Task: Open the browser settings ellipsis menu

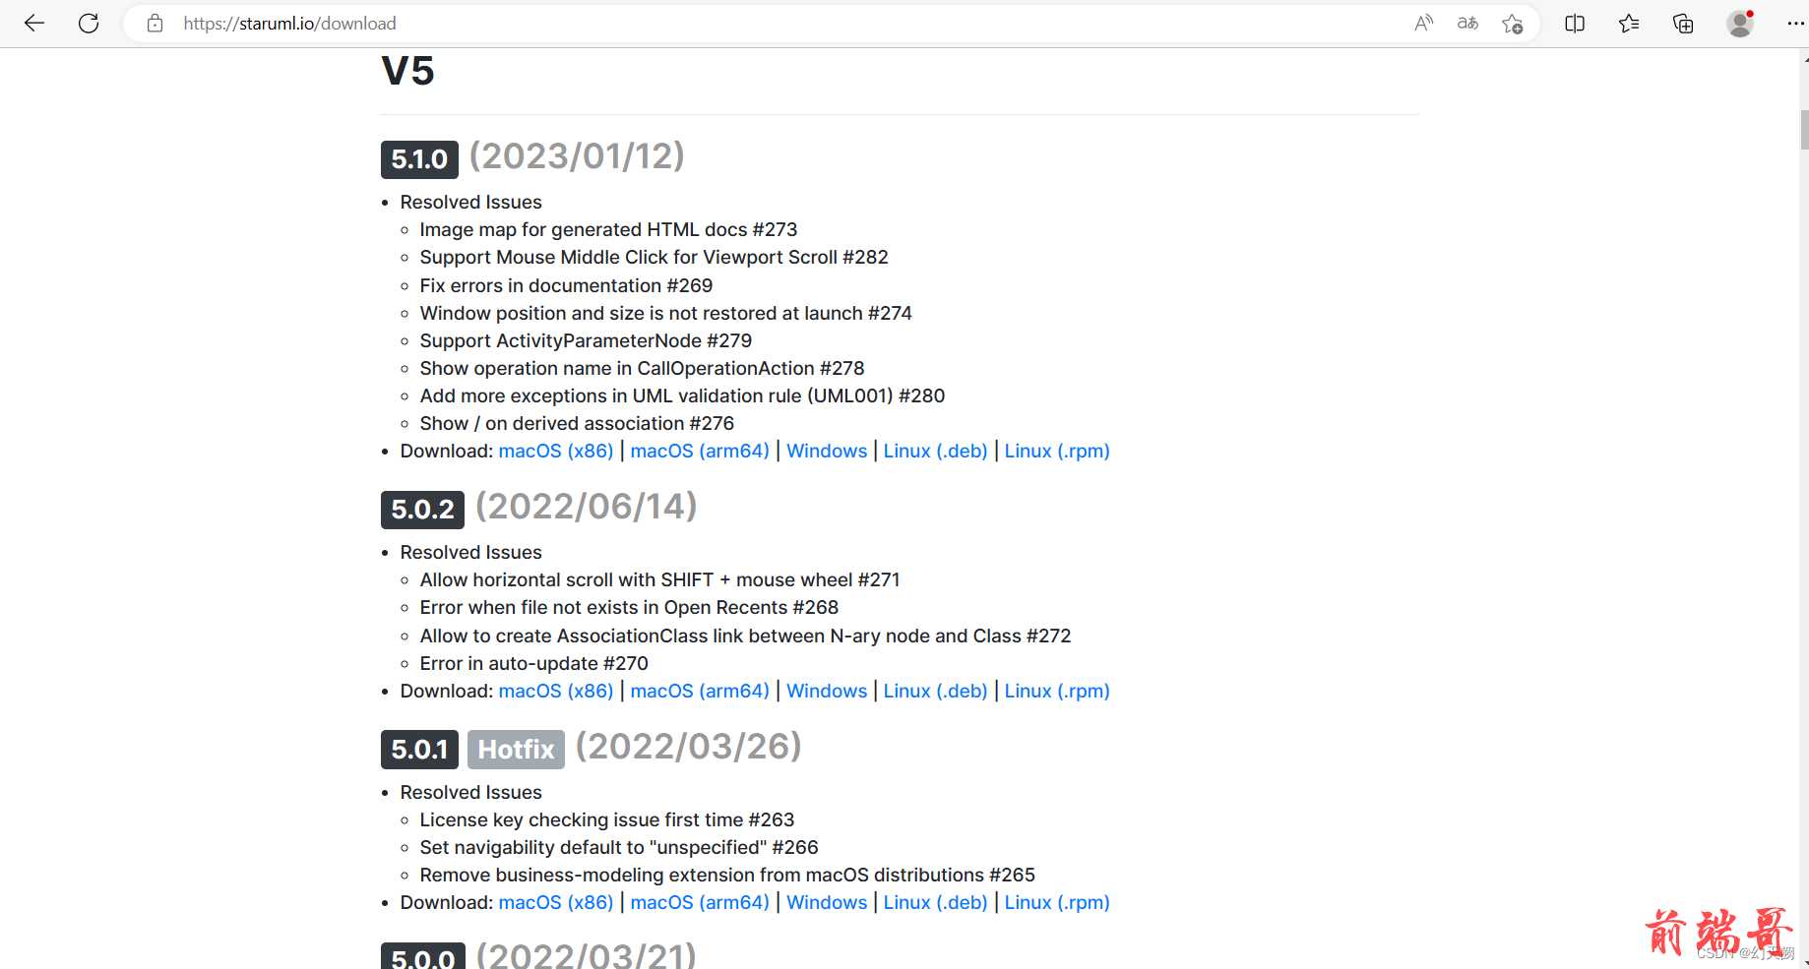Action: [x=1795, y=24]
